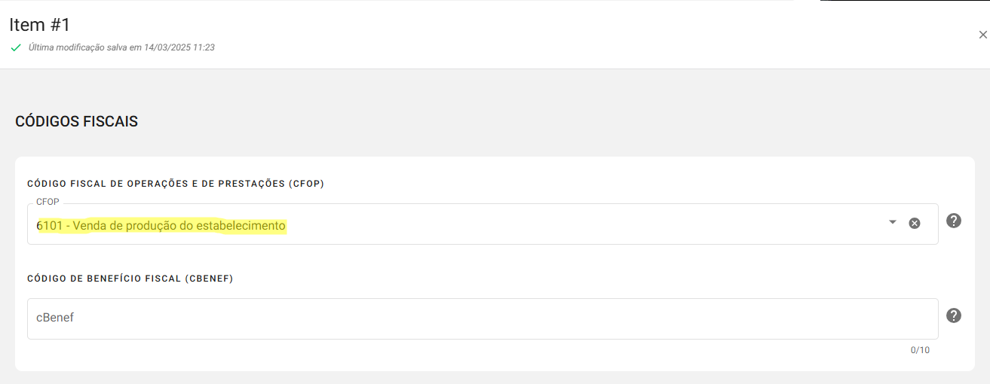990x384 pixels.
Task: Click the '(CFOP)' abbreviation in section label
Action: pyautogui.click(x=306, y=184)
